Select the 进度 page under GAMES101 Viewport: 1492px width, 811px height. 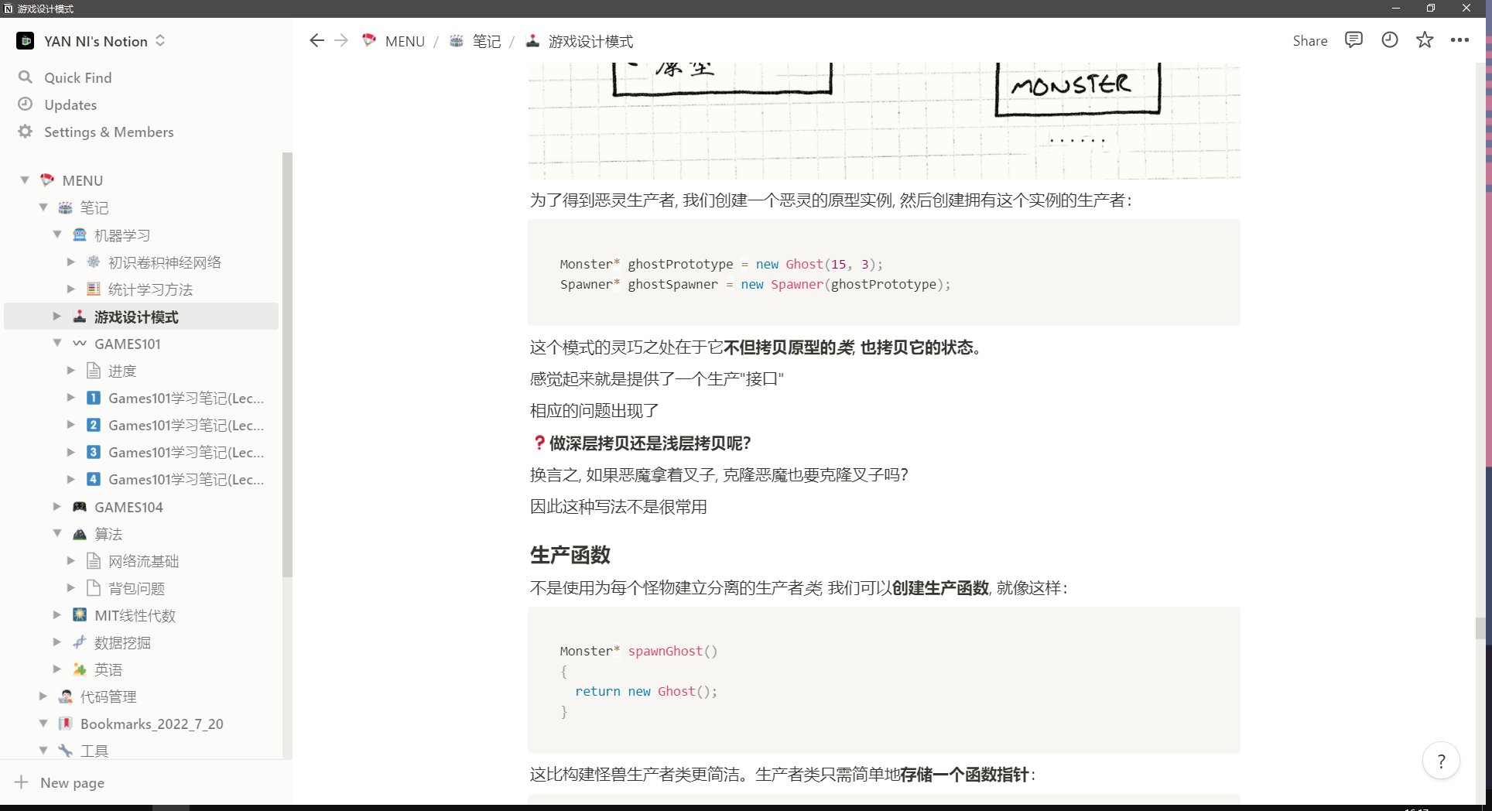(x=122, y=370)
